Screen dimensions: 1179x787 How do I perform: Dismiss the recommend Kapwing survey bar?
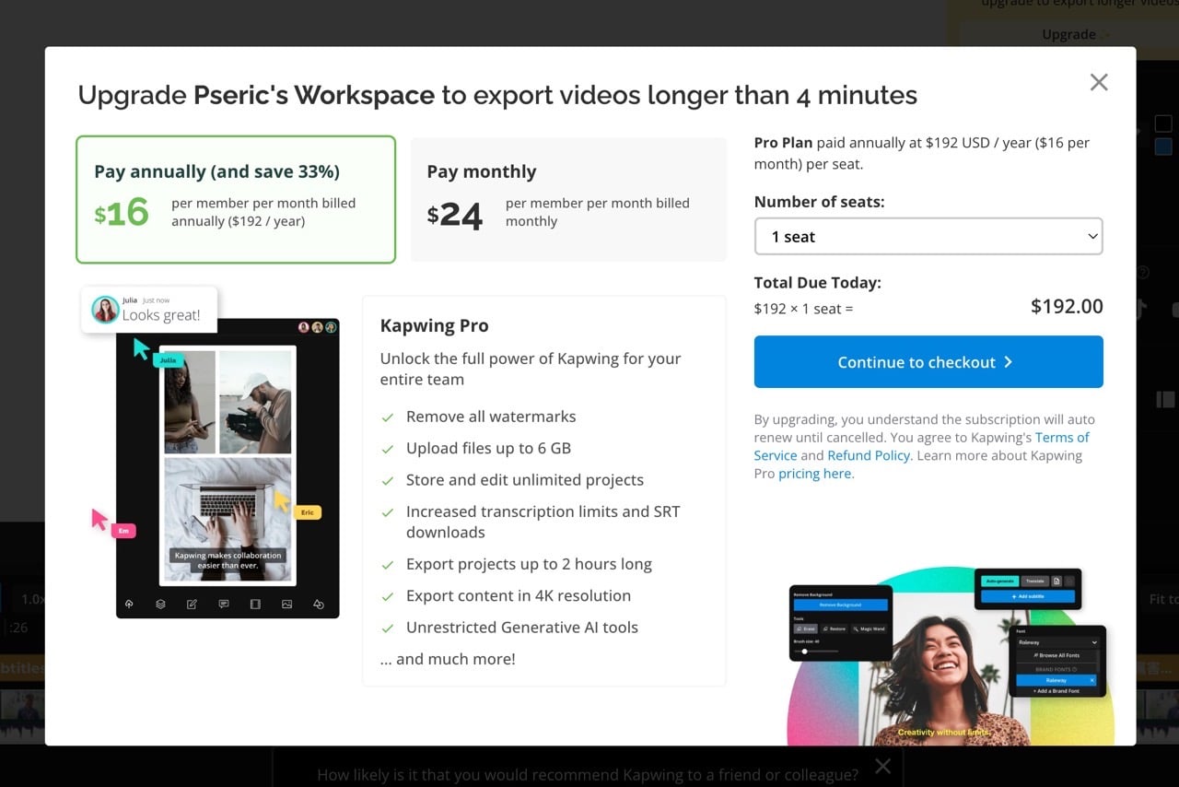882,766
